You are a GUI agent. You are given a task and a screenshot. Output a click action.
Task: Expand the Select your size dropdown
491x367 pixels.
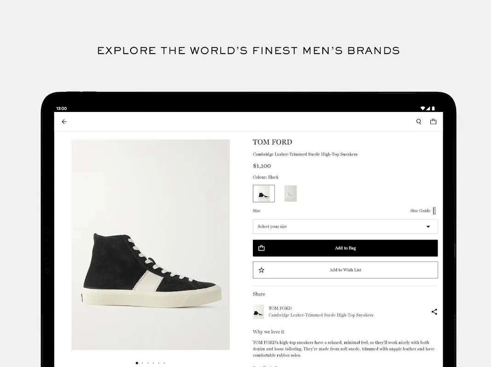(340, 227)
